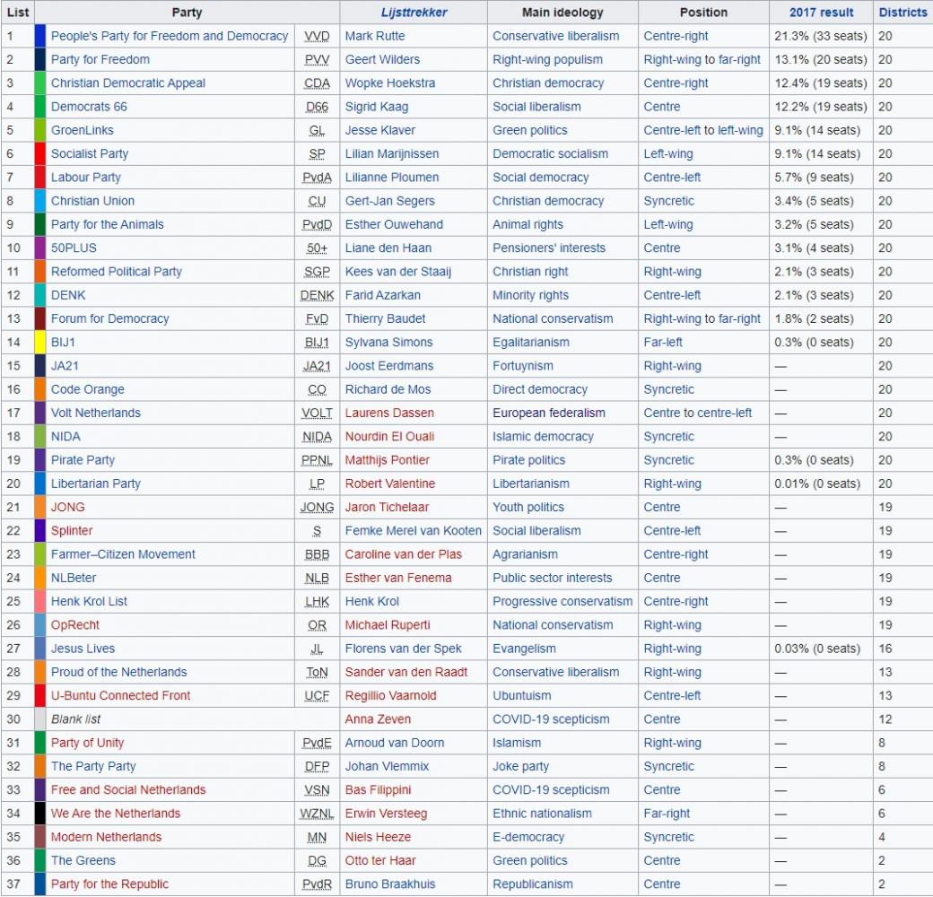Open the Forum for Democracy party link
This screenshot has width=933, height=897.
pos(109,318)
